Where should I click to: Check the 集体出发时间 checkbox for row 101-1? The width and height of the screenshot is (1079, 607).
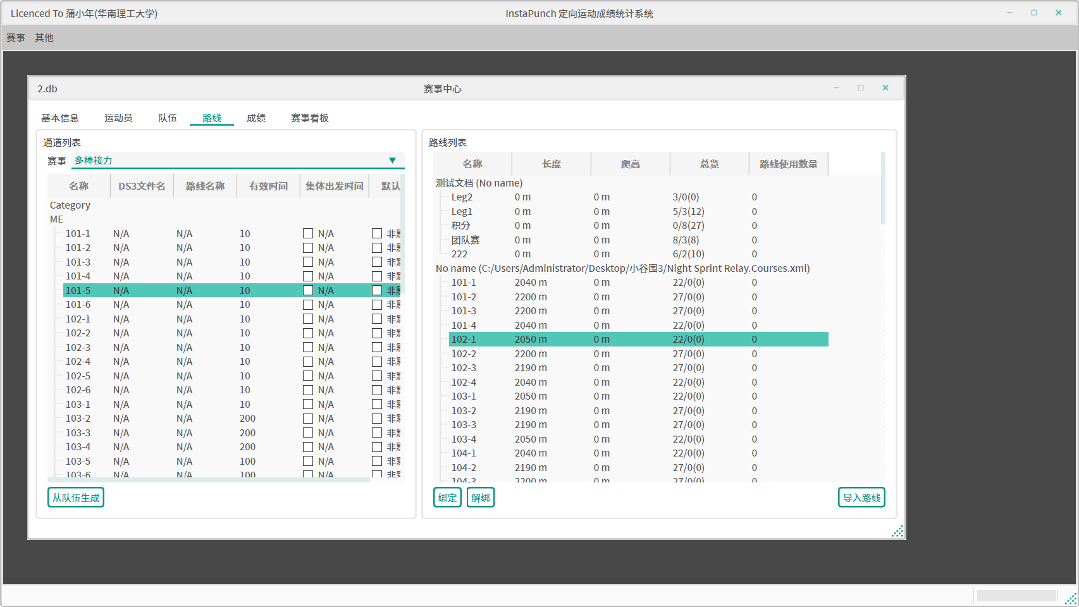click(308, 234)
